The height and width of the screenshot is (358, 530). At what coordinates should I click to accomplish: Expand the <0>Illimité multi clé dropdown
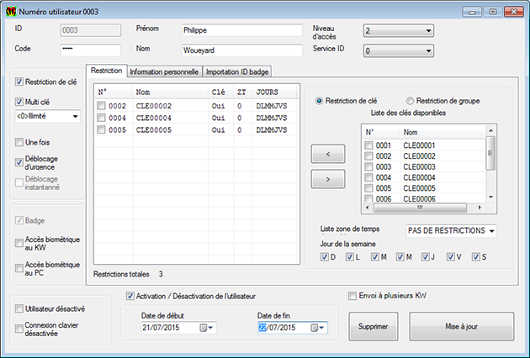tap(48, 116)
